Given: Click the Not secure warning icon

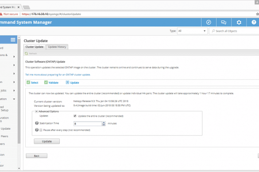Looking at the screenshot, I should click(1, 14).
